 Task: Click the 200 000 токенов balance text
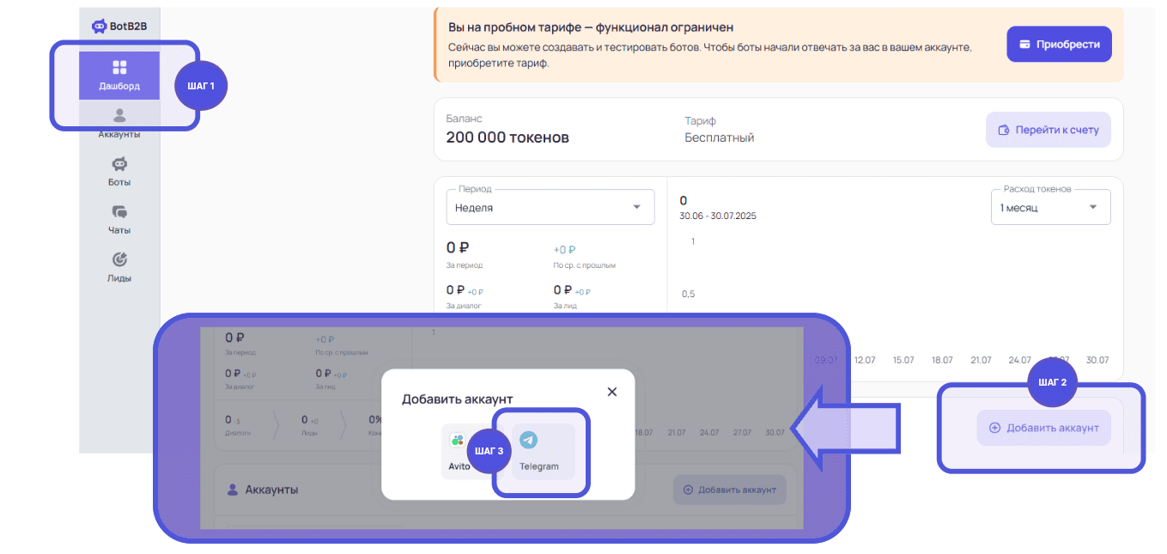[508, 137]
